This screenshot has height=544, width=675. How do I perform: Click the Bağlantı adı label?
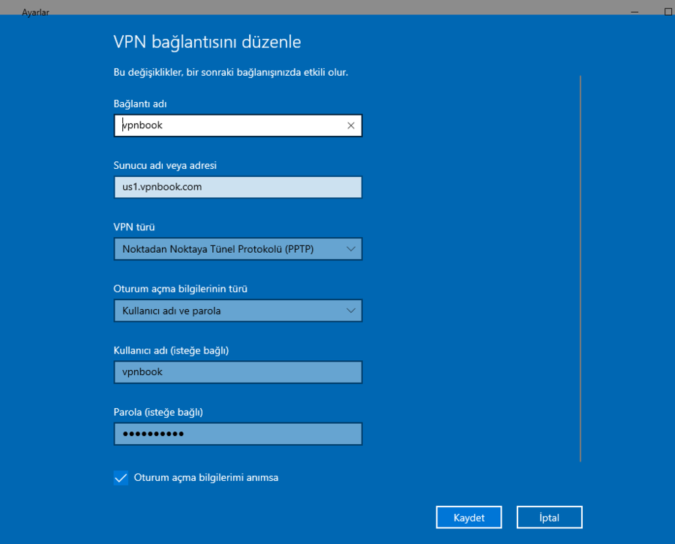tap(140, 104)
